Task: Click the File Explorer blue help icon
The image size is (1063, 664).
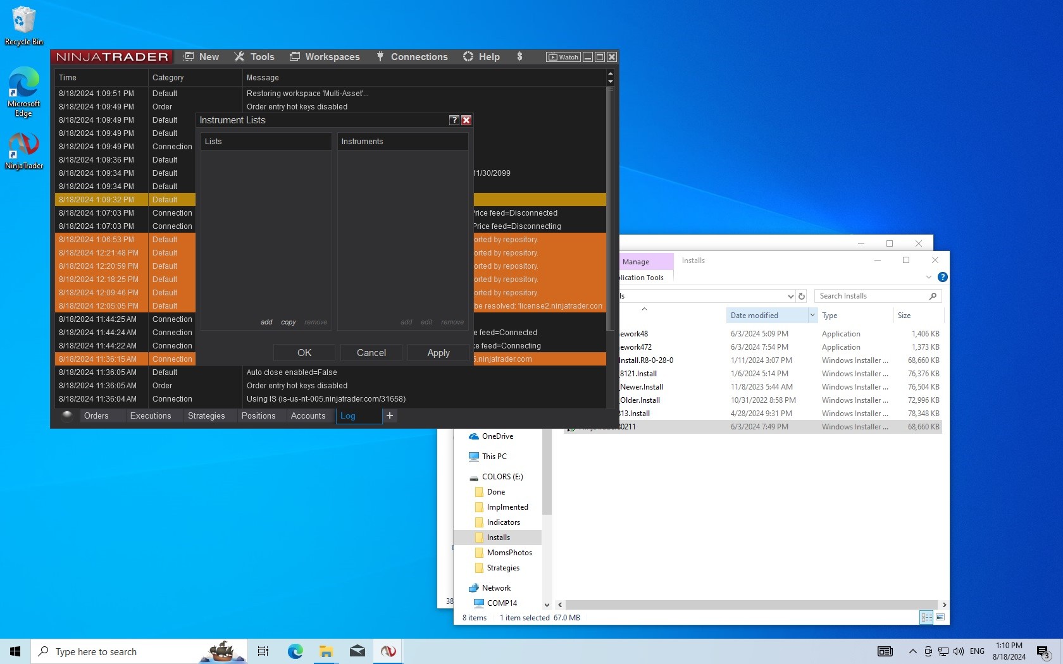Action: [942, 277]
